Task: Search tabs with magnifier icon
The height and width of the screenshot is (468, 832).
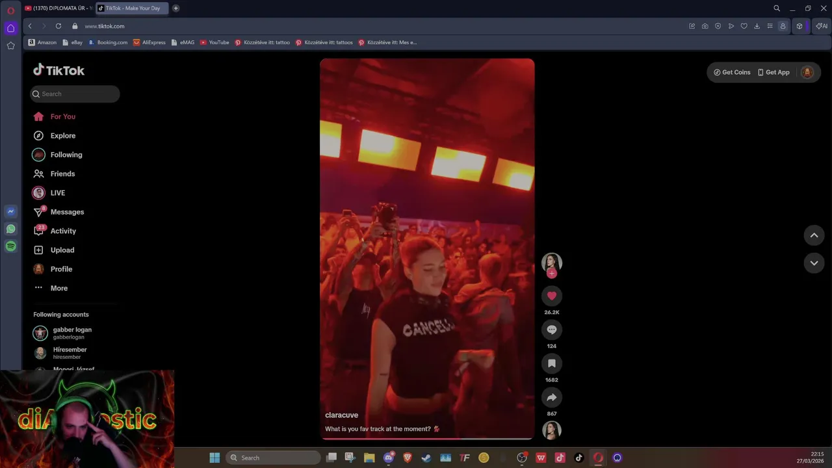Action: tap(777, 8)
